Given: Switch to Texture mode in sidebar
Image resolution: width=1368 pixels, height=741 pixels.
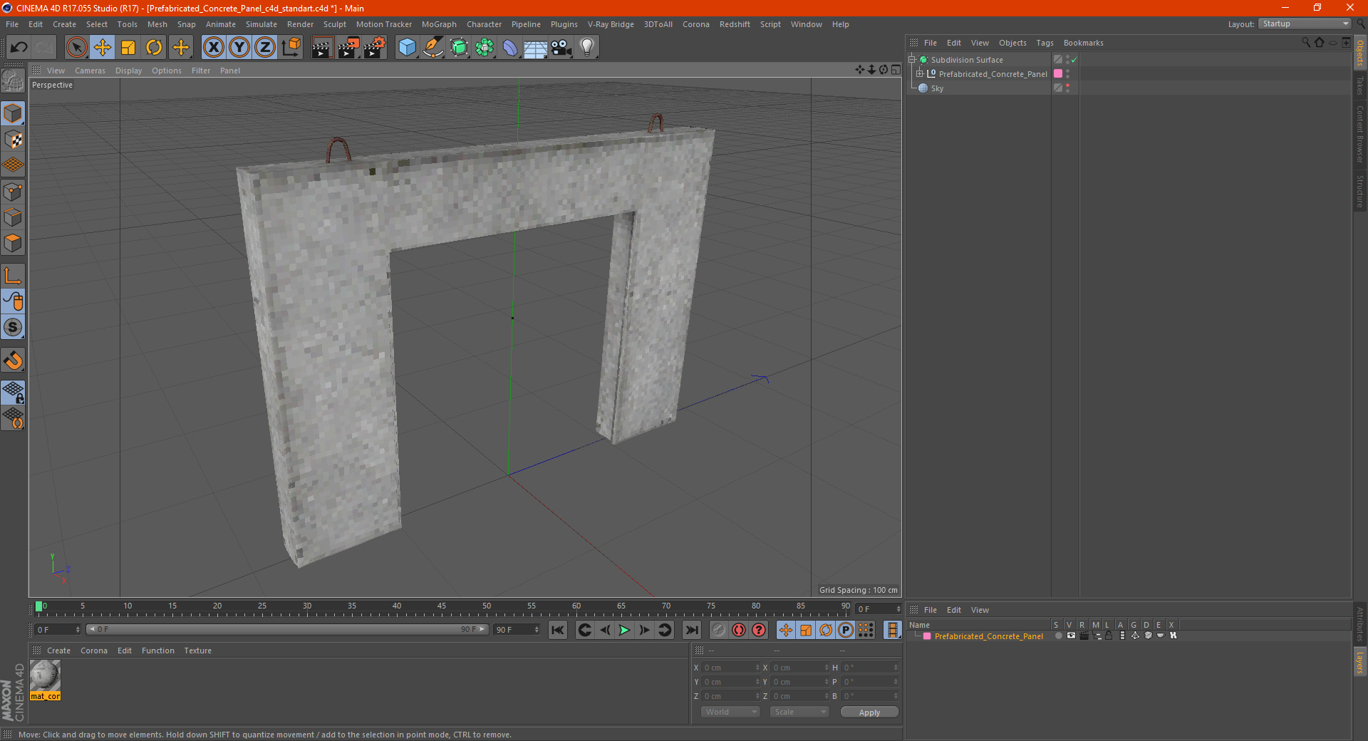Looking at the screenshot, I should click(x=13, y=140).
